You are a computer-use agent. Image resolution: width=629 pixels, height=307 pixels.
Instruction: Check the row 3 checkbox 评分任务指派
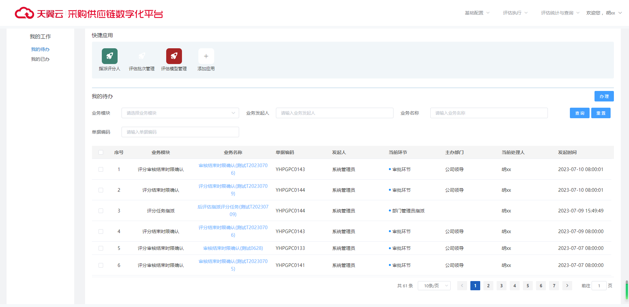click(x=101, y=211)
